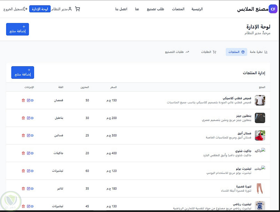280x212 pixels.
Task: Click the فساتين category cell
Action: pyautogui.click(x=59, y=135)
